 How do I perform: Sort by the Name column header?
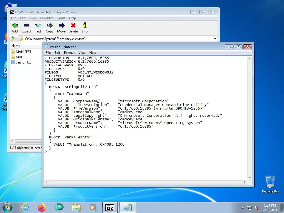[26, 46]
